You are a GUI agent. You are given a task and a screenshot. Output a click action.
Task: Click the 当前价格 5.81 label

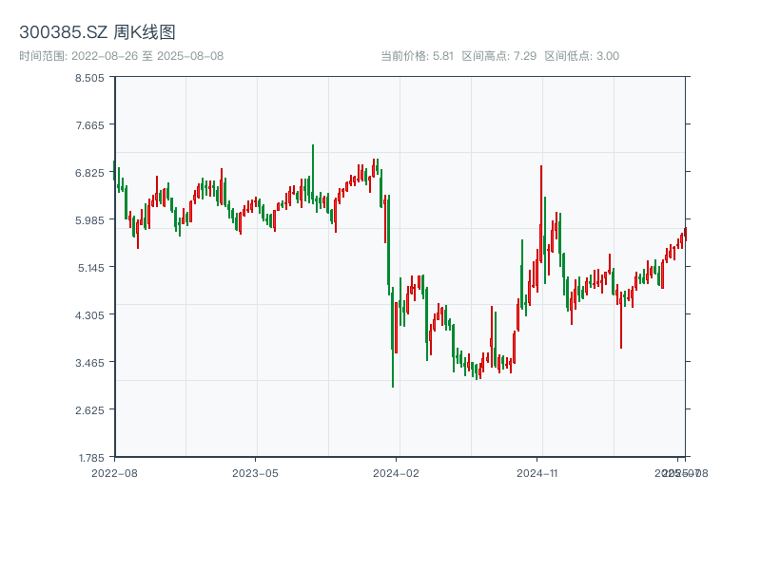(417, 56)
